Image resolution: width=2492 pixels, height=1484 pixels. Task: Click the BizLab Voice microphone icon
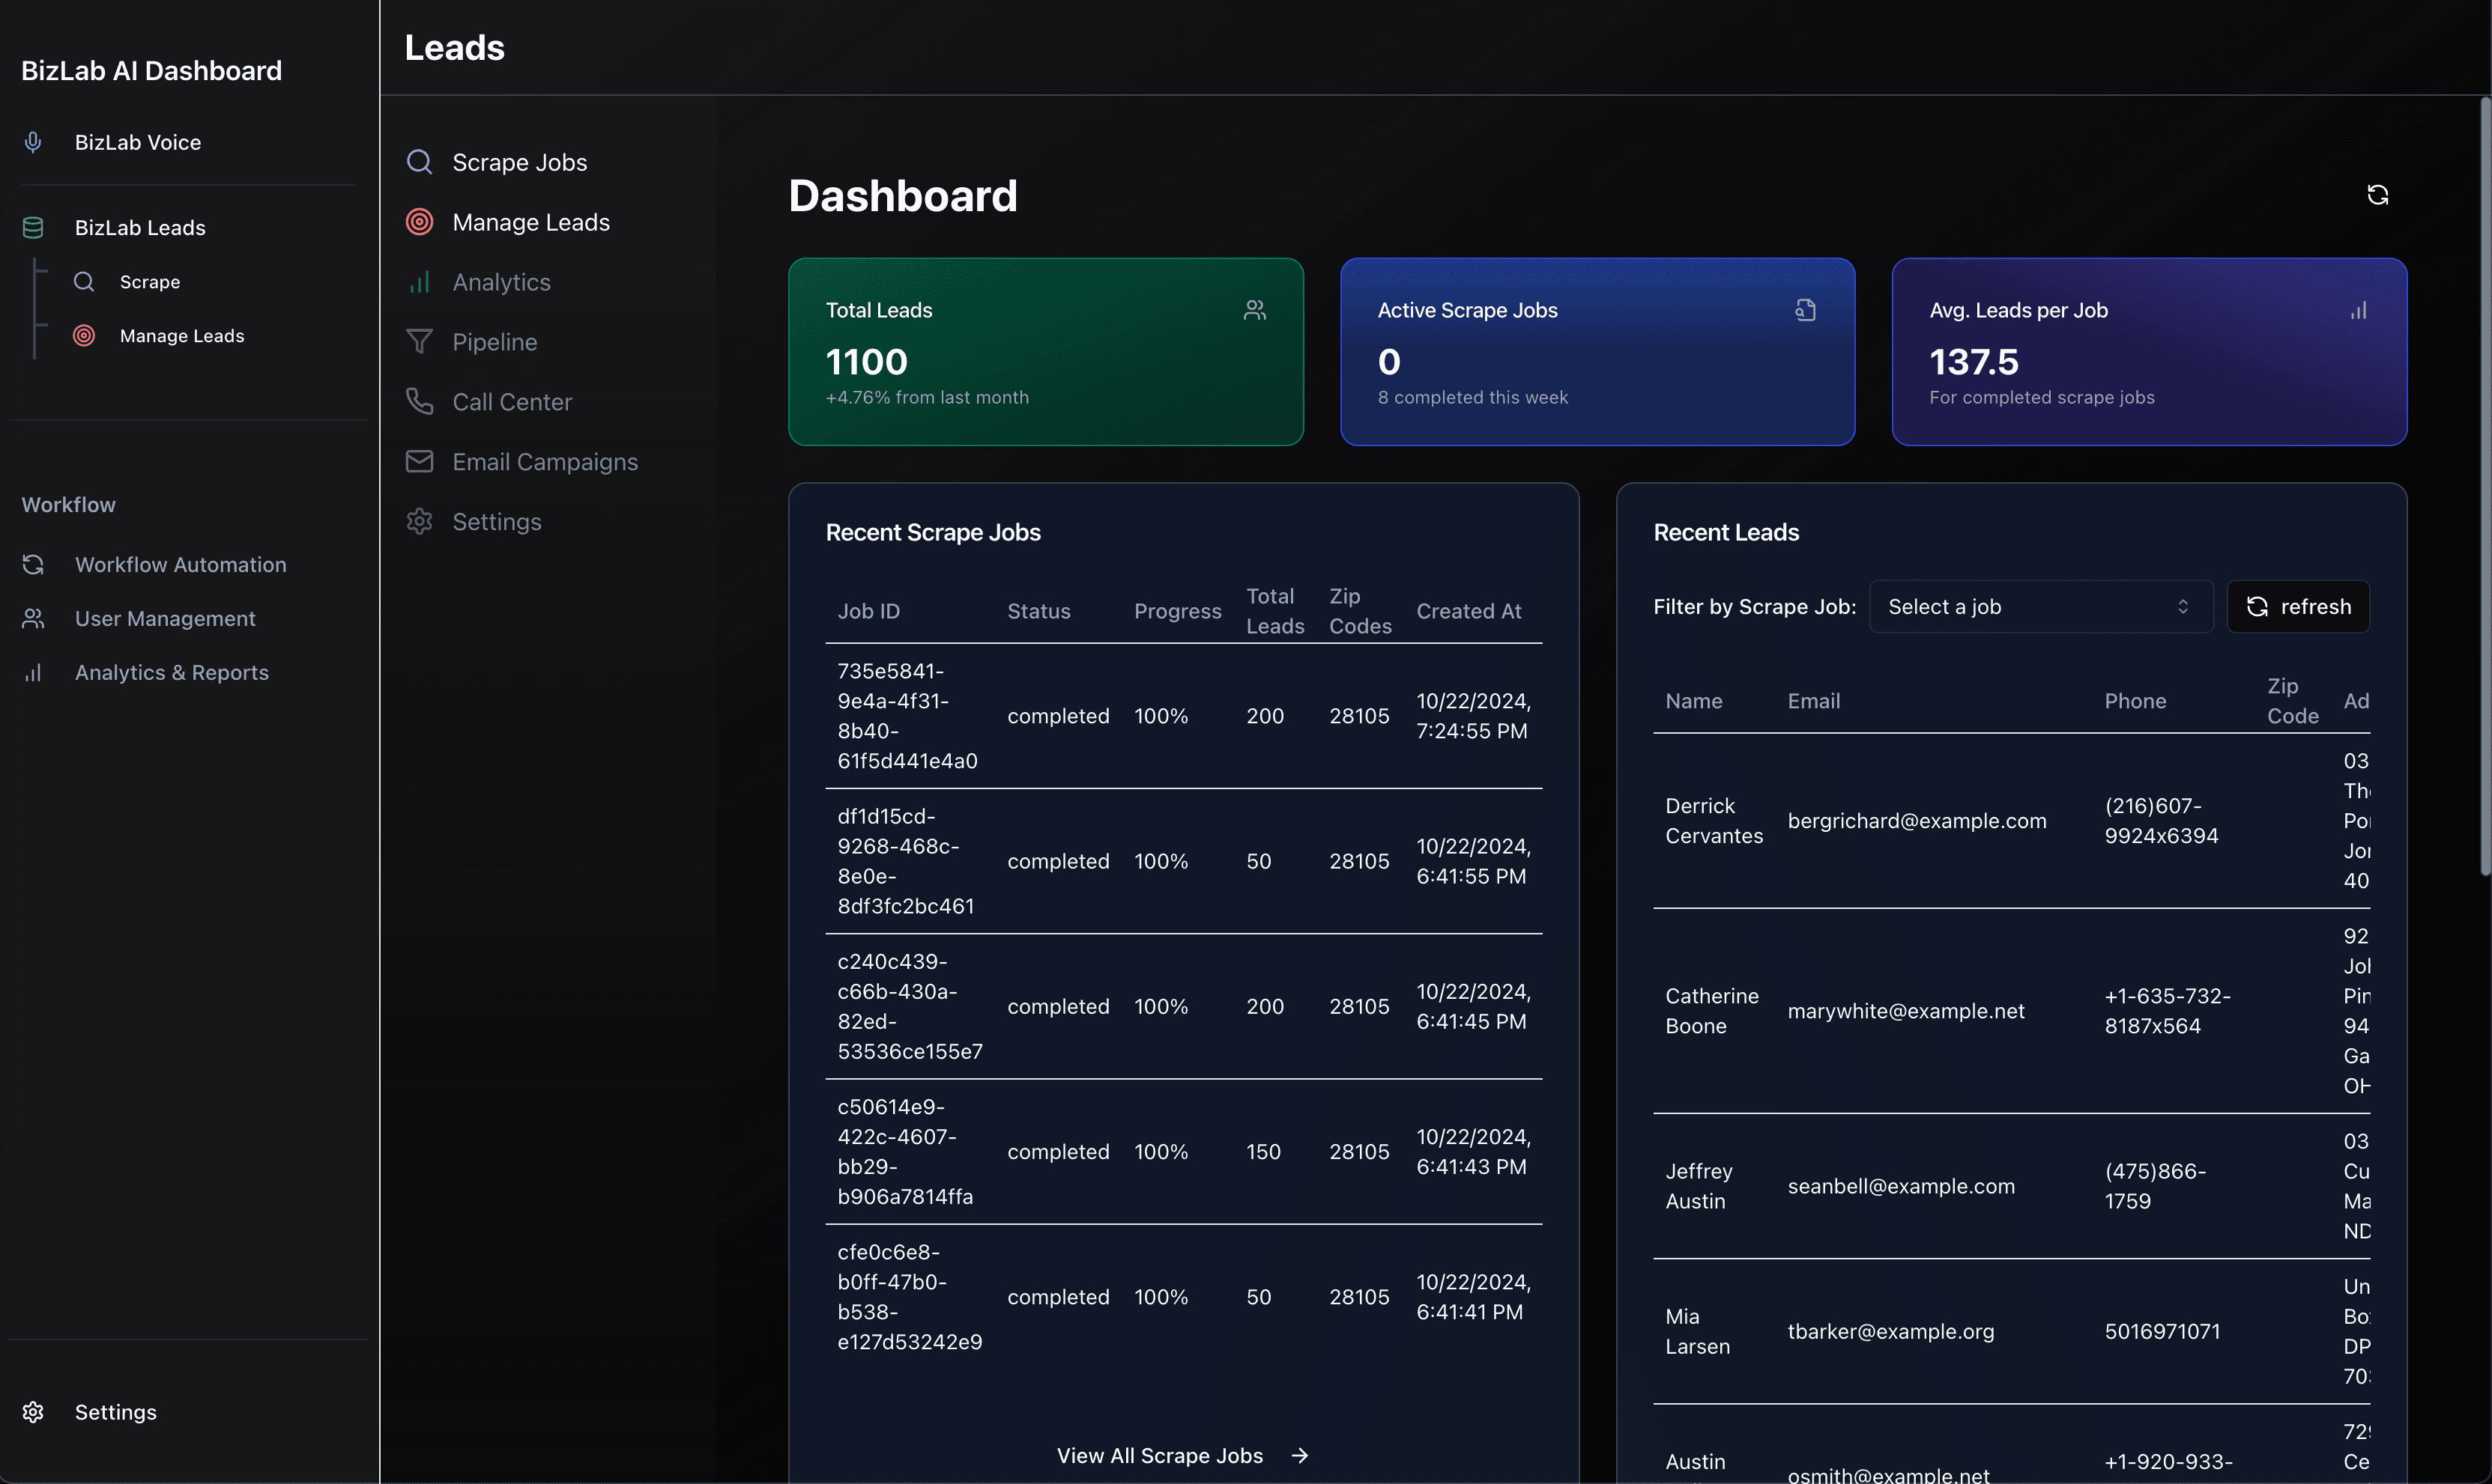click(33, 141)
